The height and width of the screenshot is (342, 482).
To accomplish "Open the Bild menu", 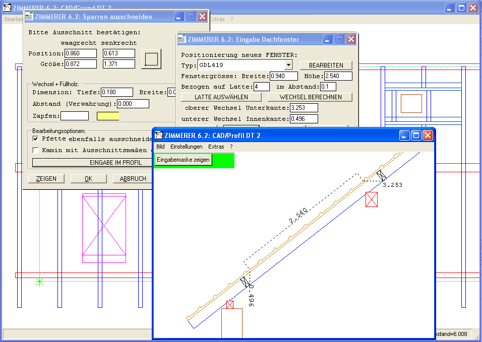I will coord(160,147).
